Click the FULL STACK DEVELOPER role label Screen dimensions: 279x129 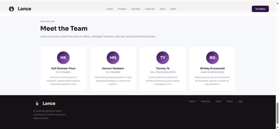point(163,72)
